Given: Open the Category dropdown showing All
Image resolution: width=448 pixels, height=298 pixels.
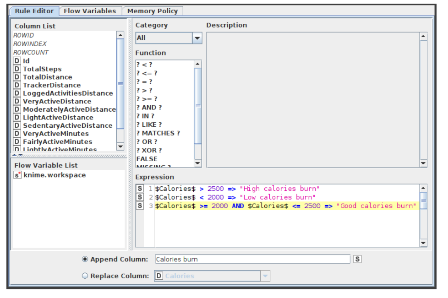Looking at the screenshot, I should coord(169,38).
